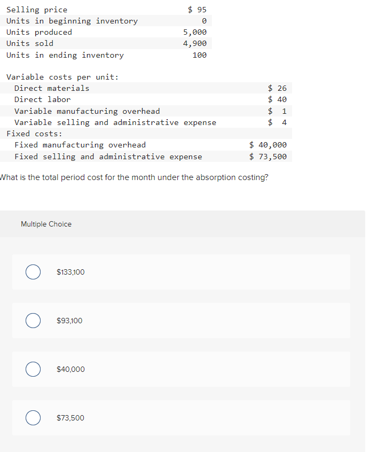Click the Multiple Choice section header
Image resolution: width=370 pixels, height=452 pixels.
(x=46, y=224)
